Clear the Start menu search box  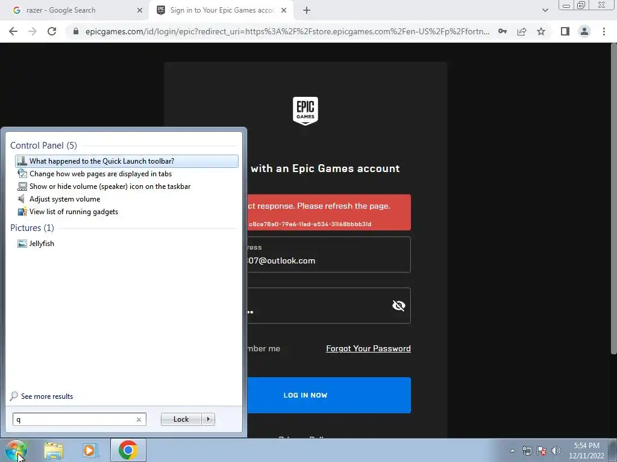pyautogui.click(x=139, y=419)
